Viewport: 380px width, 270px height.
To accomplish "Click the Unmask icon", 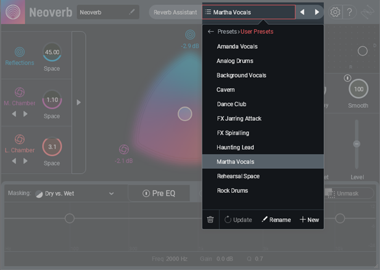I will (x=330, y=193).
